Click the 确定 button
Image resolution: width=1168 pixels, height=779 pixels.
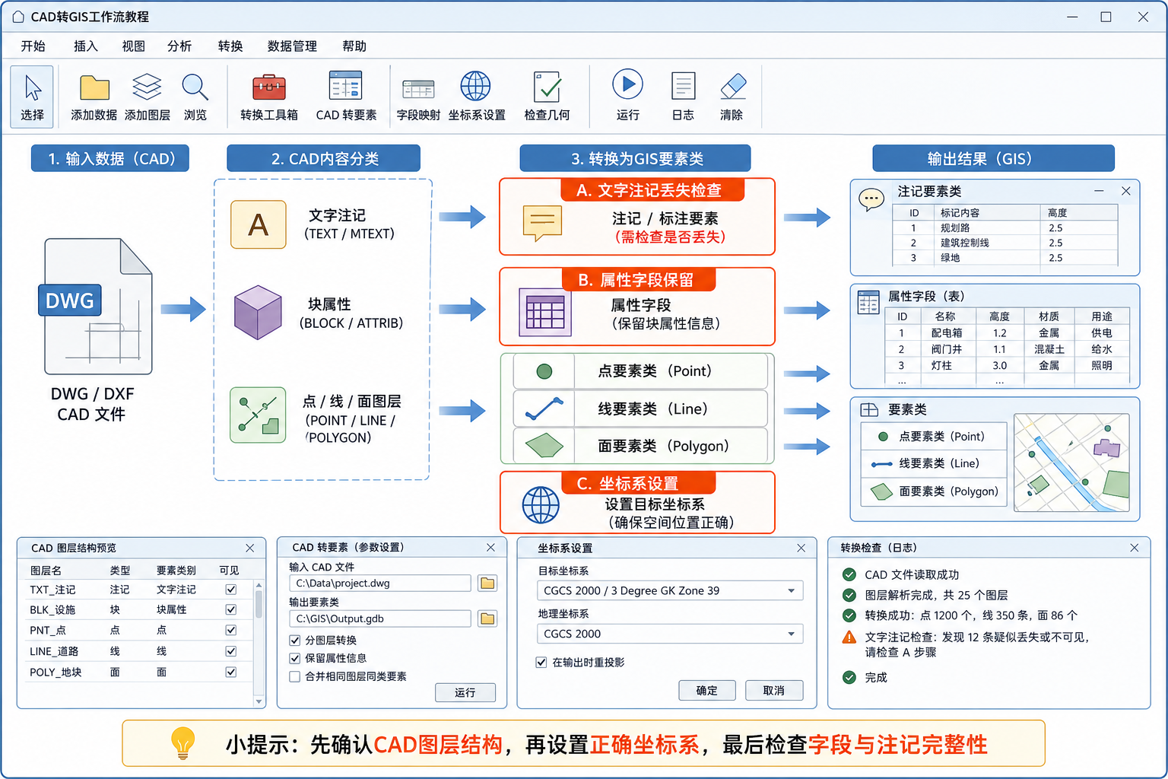pos(707,690)
